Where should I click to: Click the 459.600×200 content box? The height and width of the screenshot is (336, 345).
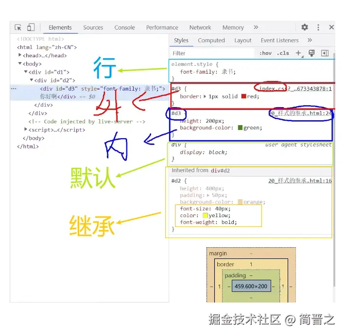point(251,286)
